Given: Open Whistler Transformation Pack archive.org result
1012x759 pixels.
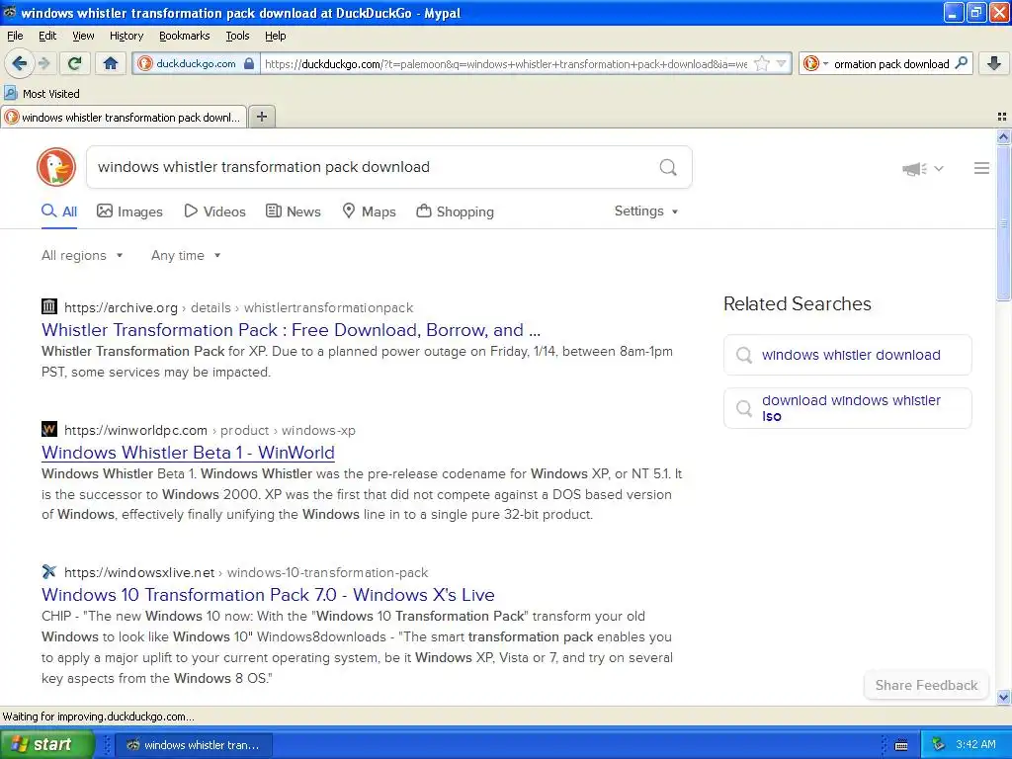Looking at the screenshot, I should [292, 330].
